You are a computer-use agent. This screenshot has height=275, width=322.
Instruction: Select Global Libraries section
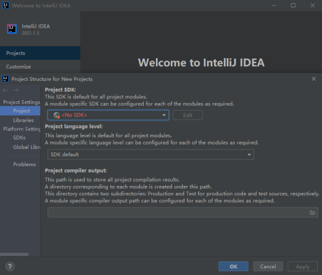coord(27,147)
